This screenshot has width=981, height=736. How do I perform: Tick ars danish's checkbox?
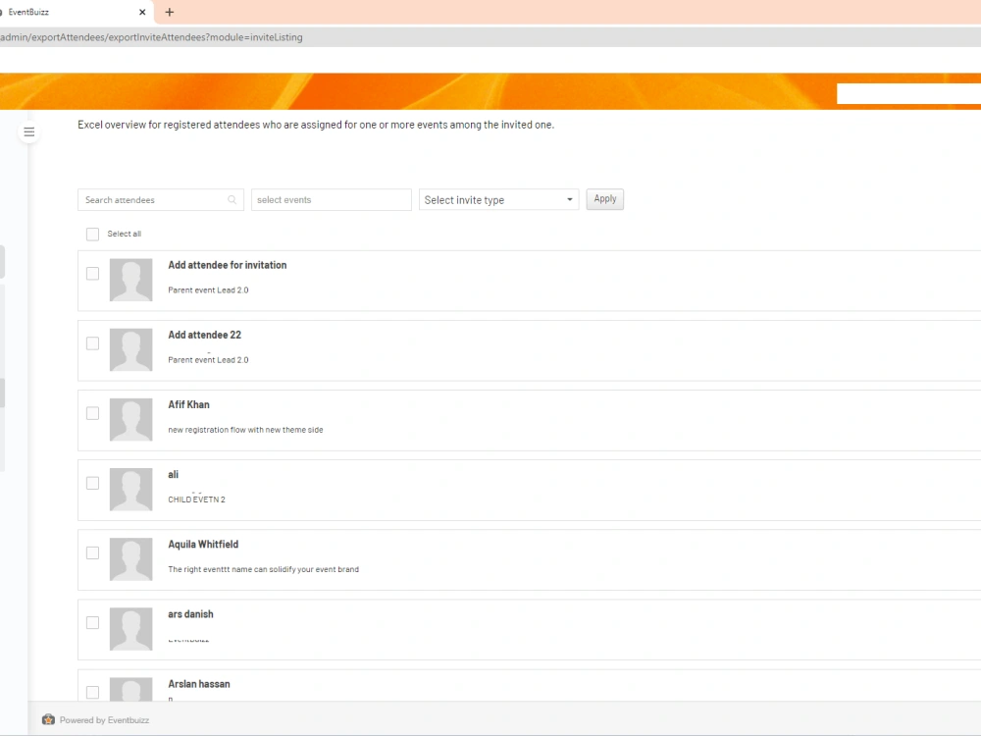92,623
